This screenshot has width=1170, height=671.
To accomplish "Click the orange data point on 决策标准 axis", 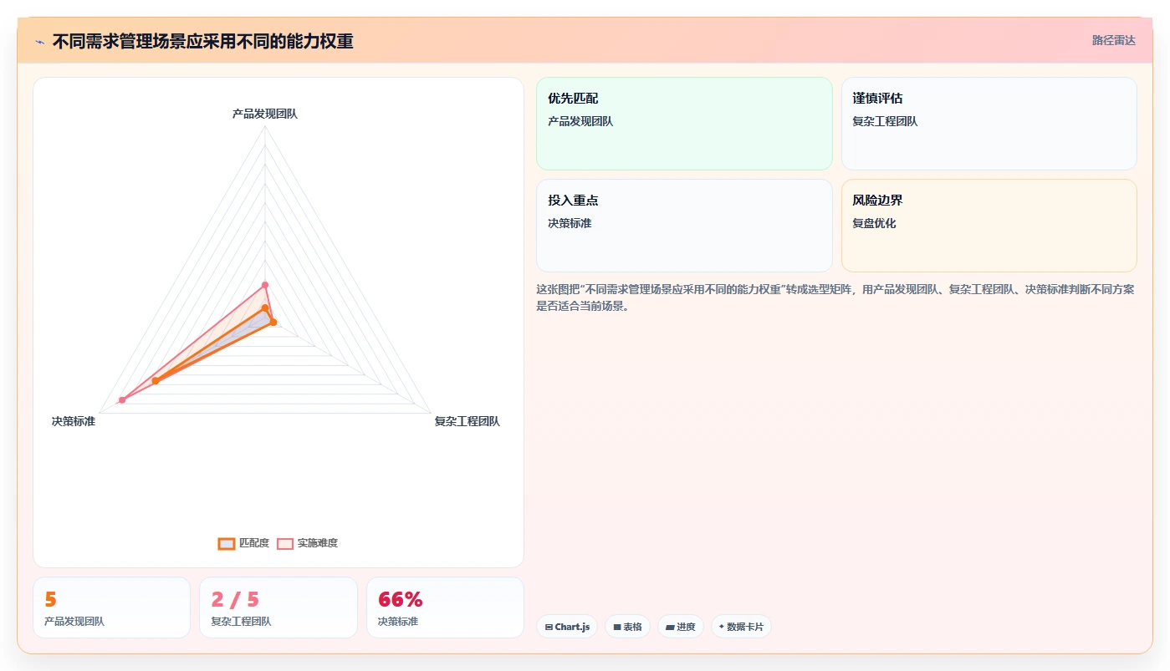I will pos(155,381).
